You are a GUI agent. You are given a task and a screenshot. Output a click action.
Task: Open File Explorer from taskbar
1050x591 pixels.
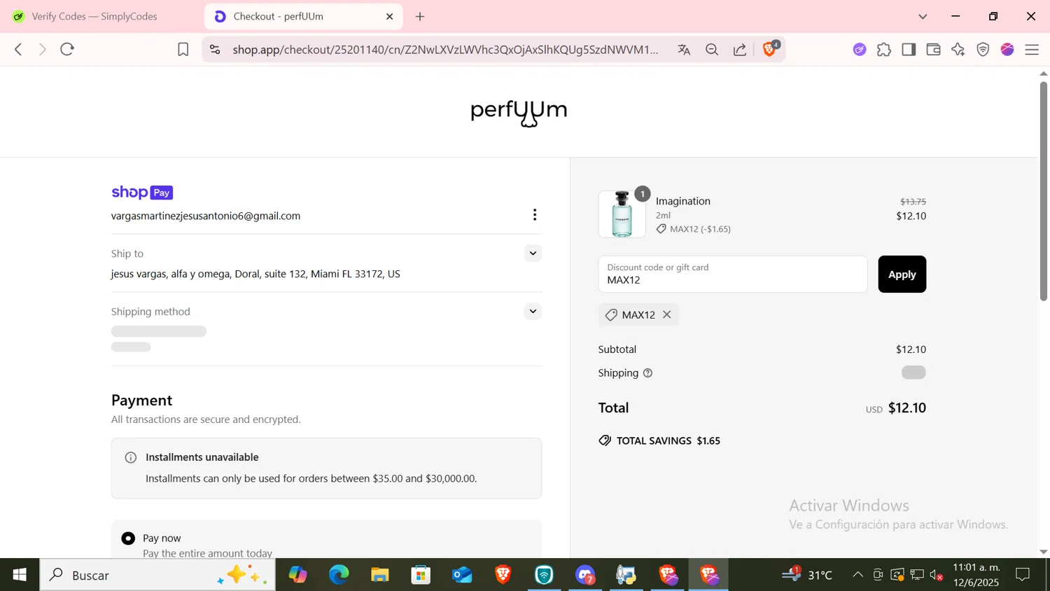380,575
